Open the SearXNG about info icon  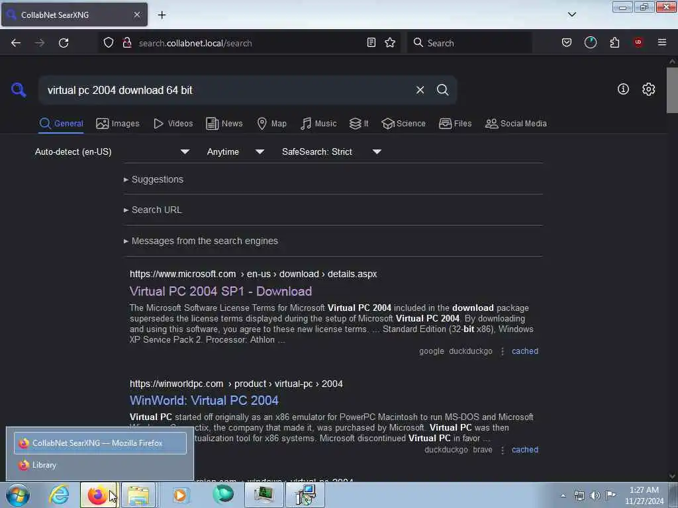click(623, 89)
